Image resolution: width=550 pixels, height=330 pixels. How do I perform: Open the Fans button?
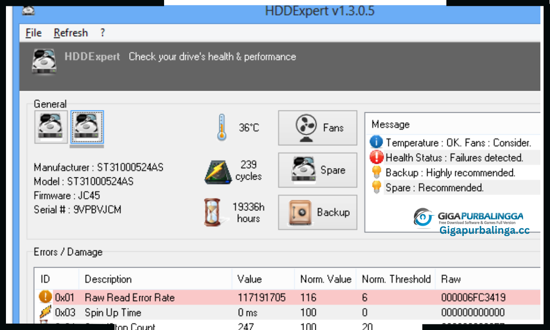[318, 128]
